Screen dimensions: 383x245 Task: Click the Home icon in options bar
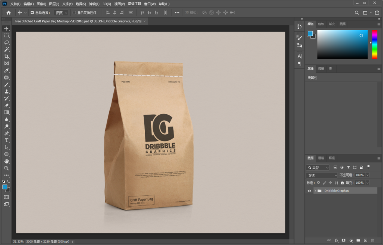tap(9, 13)
